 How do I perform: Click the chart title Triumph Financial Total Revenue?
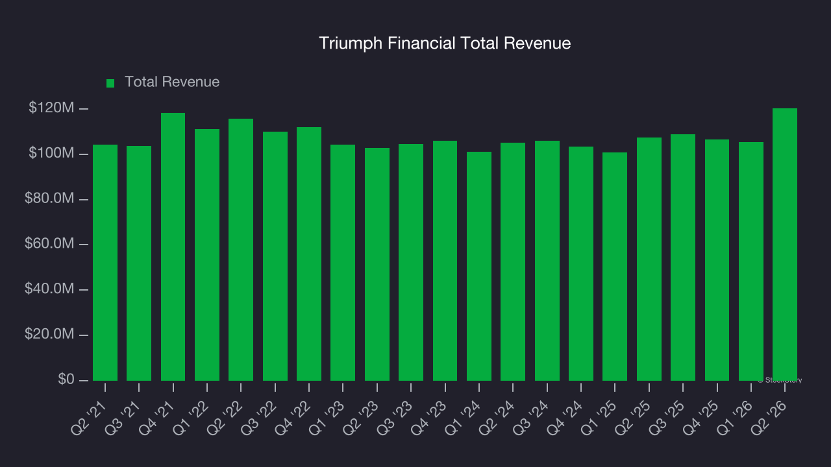click(445, 43)
